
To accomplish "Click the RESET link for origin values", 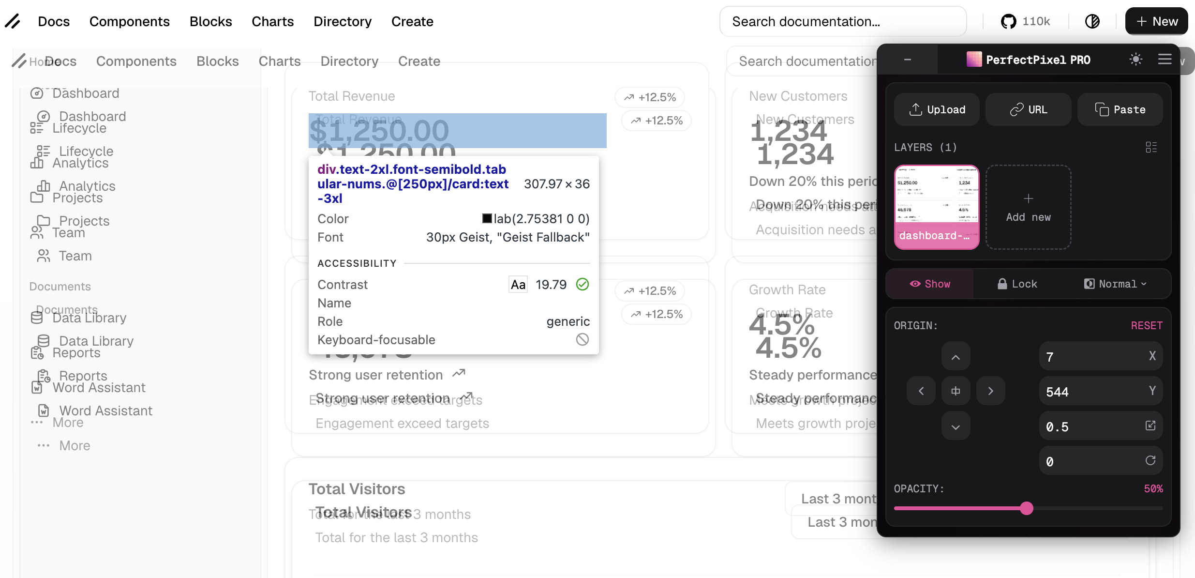I will coord(1147,325).
